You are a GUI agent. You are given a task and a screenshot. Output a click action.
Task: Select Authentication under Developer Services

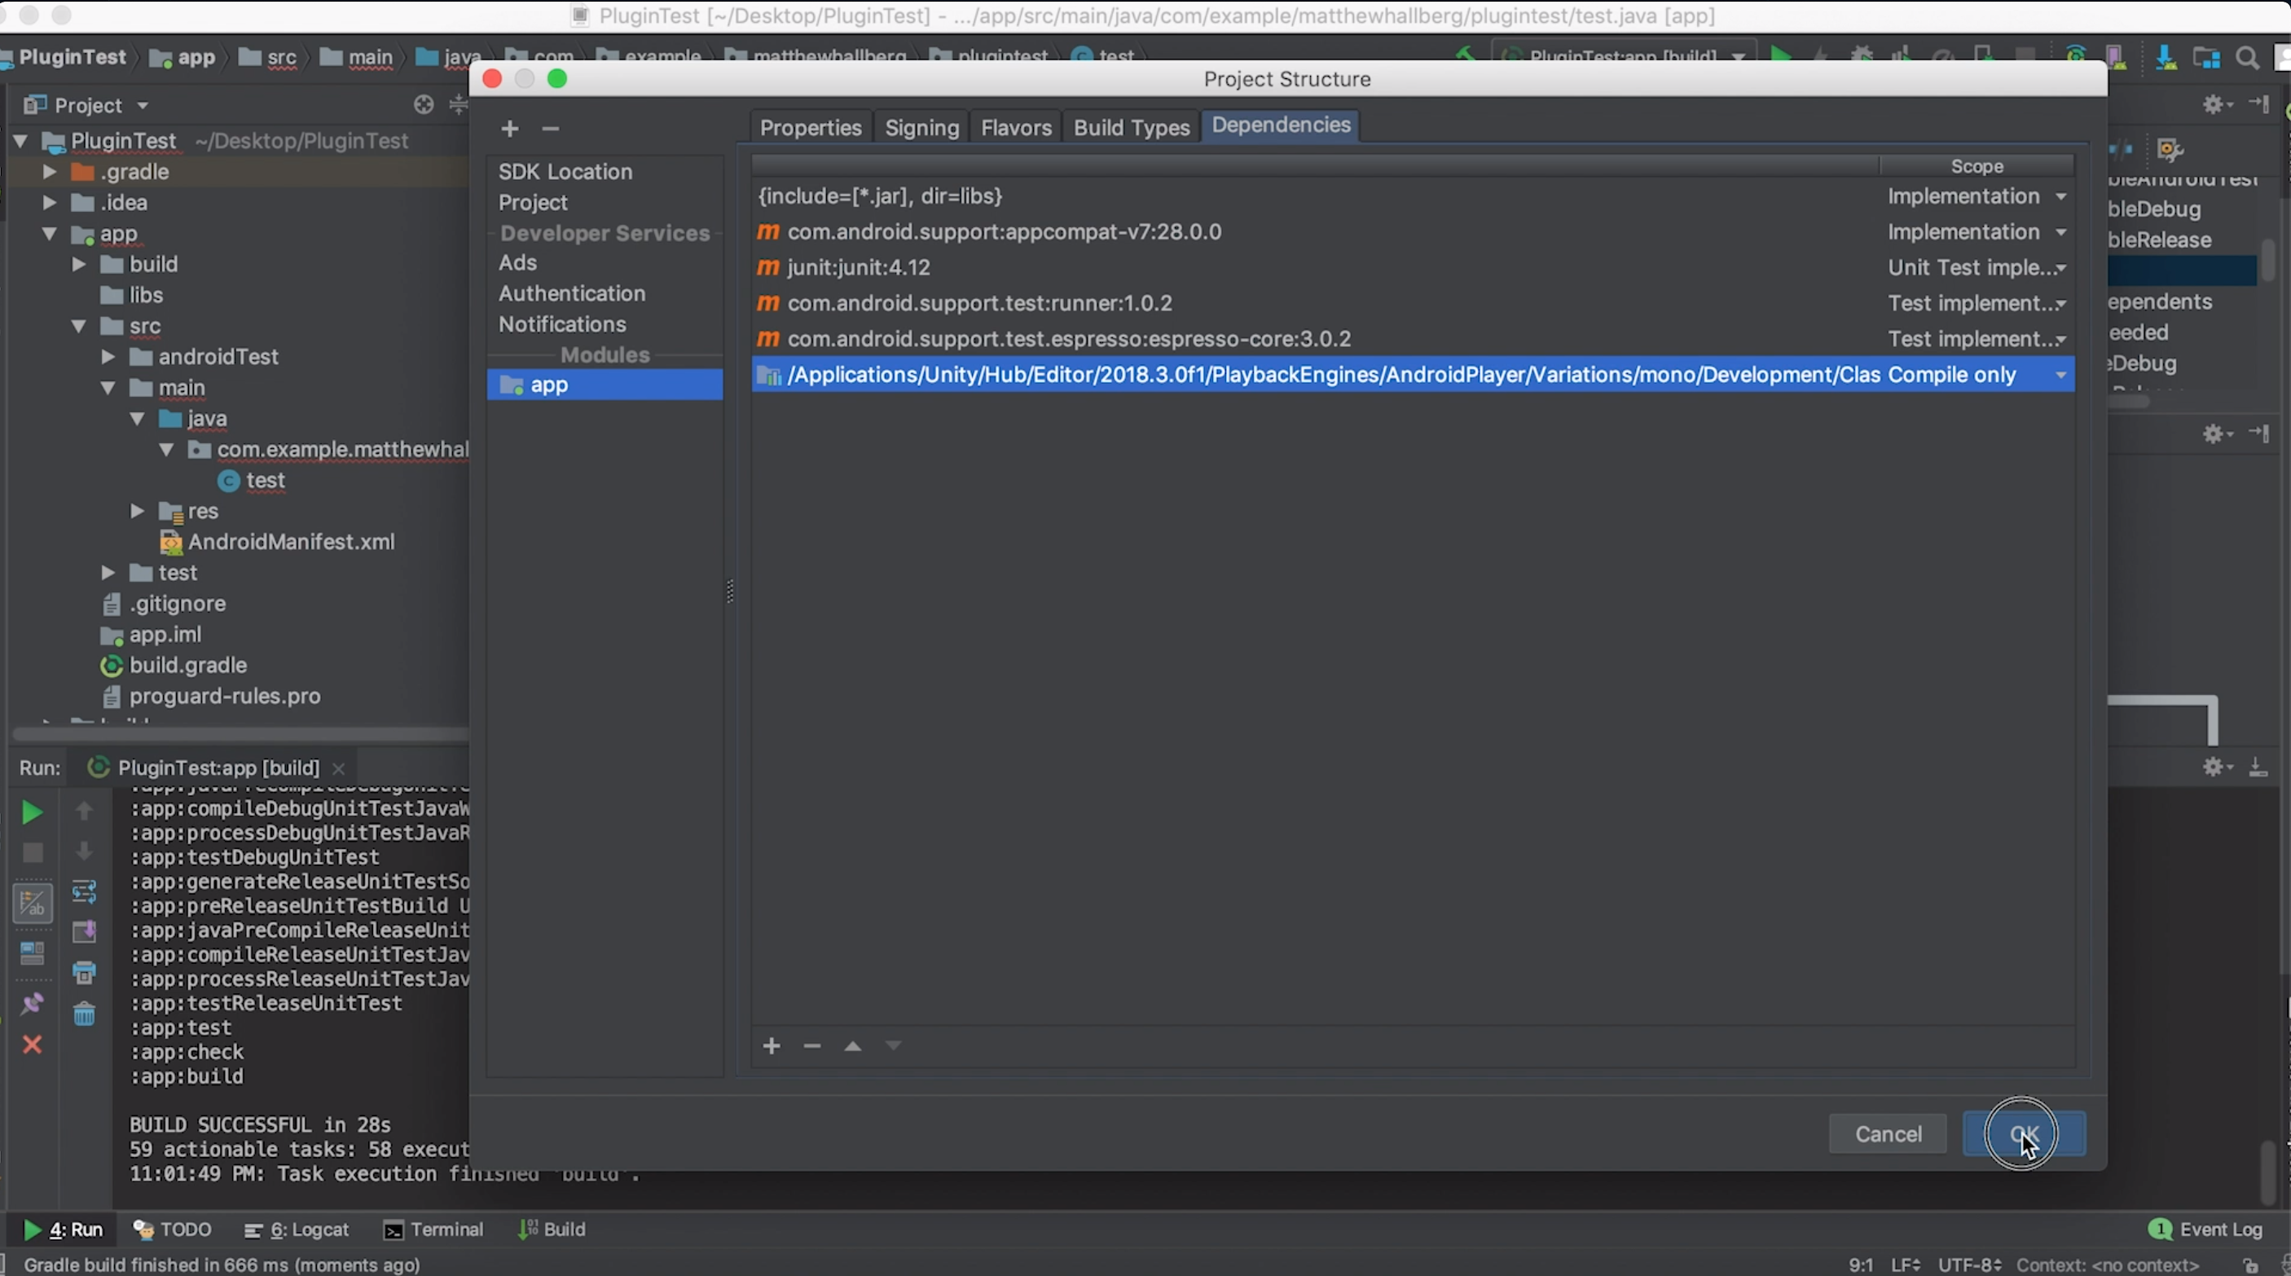click(x=572, y=293)
